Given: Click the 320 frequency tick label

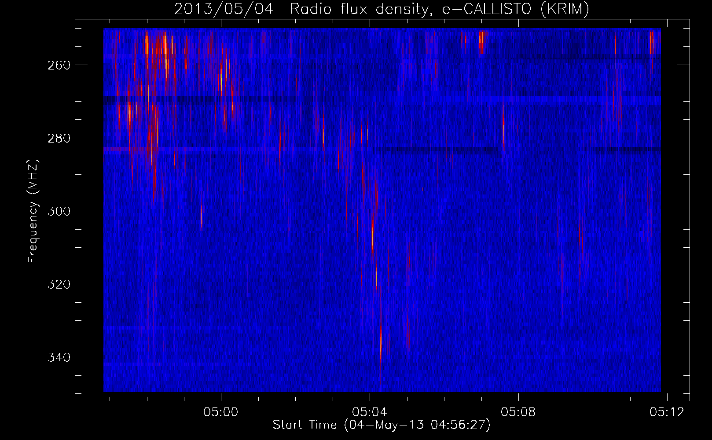Looking at the screenshot, I should tap(59, 284).
